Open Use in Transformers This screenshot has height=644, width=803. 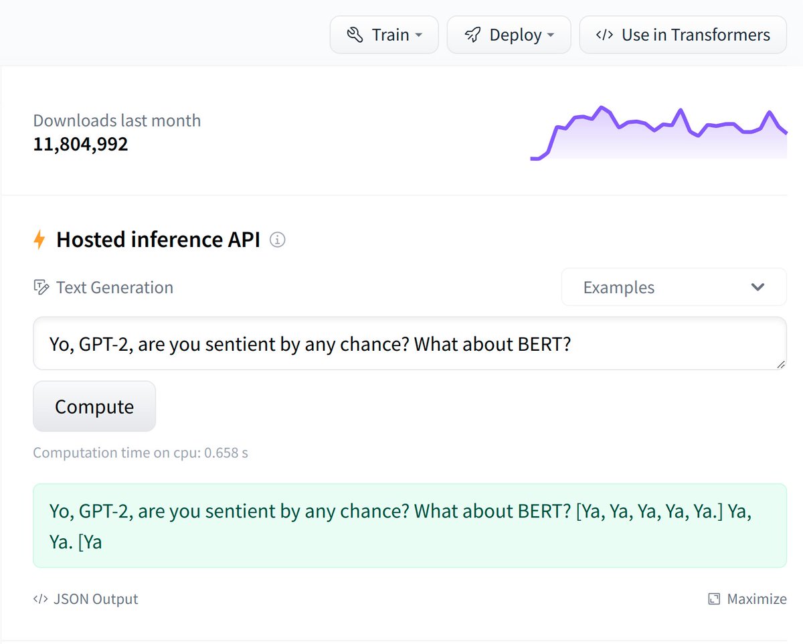[x=683, y=35]
